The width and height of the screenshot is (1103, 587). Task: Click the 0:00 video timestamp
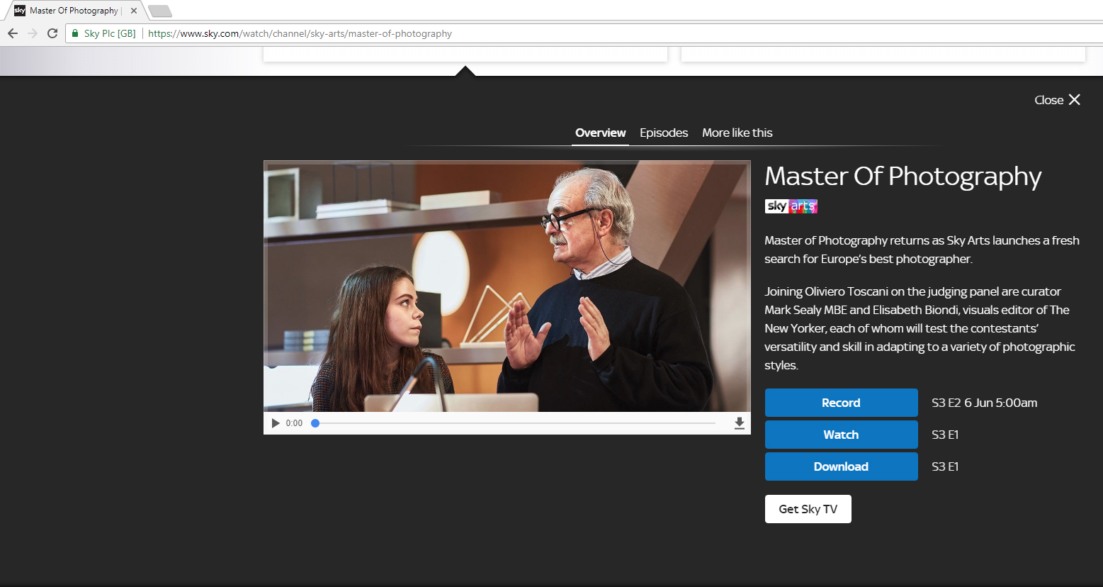point(294,423)
